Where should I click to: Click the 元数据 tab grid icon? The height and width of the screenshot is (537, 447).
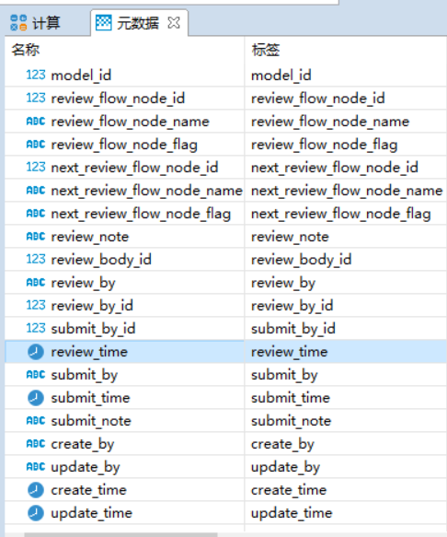(103, 23)
